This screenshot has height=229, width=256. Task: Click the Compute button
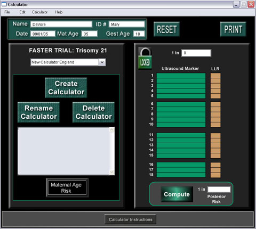click(177, 194)
